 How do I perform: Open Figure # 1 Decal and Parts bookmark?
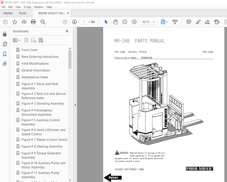pyautogui.click(x=40, y=86)
